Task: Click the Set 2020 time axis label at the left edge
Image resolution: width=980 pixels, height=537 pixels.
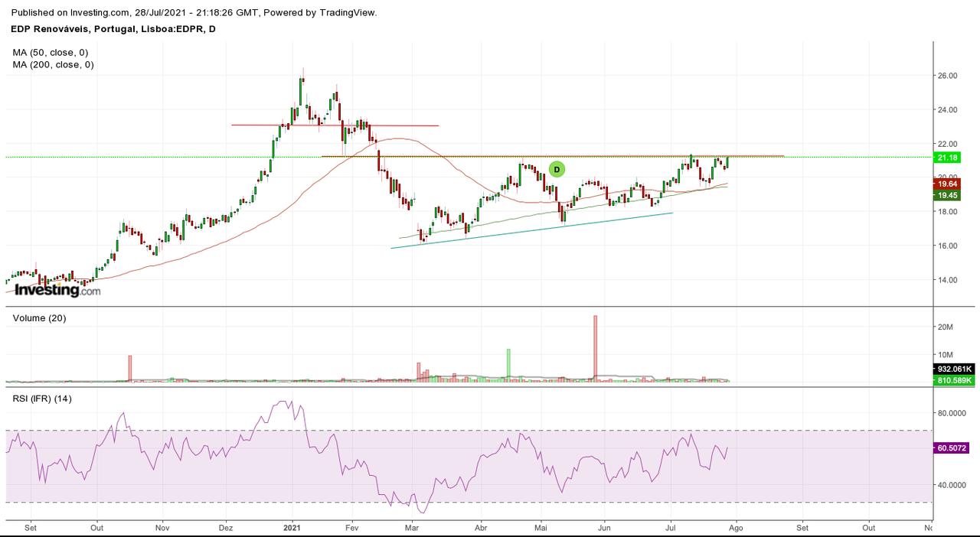Action: coord(31,527)
